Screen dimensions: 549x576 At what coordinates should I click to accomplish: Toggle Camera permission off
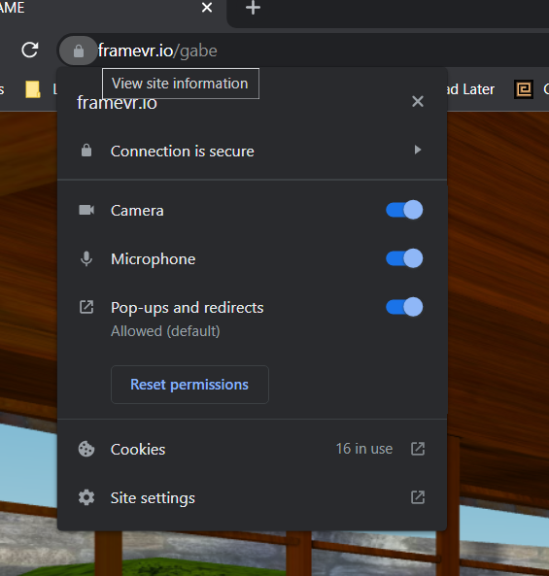tap(404, 210)
